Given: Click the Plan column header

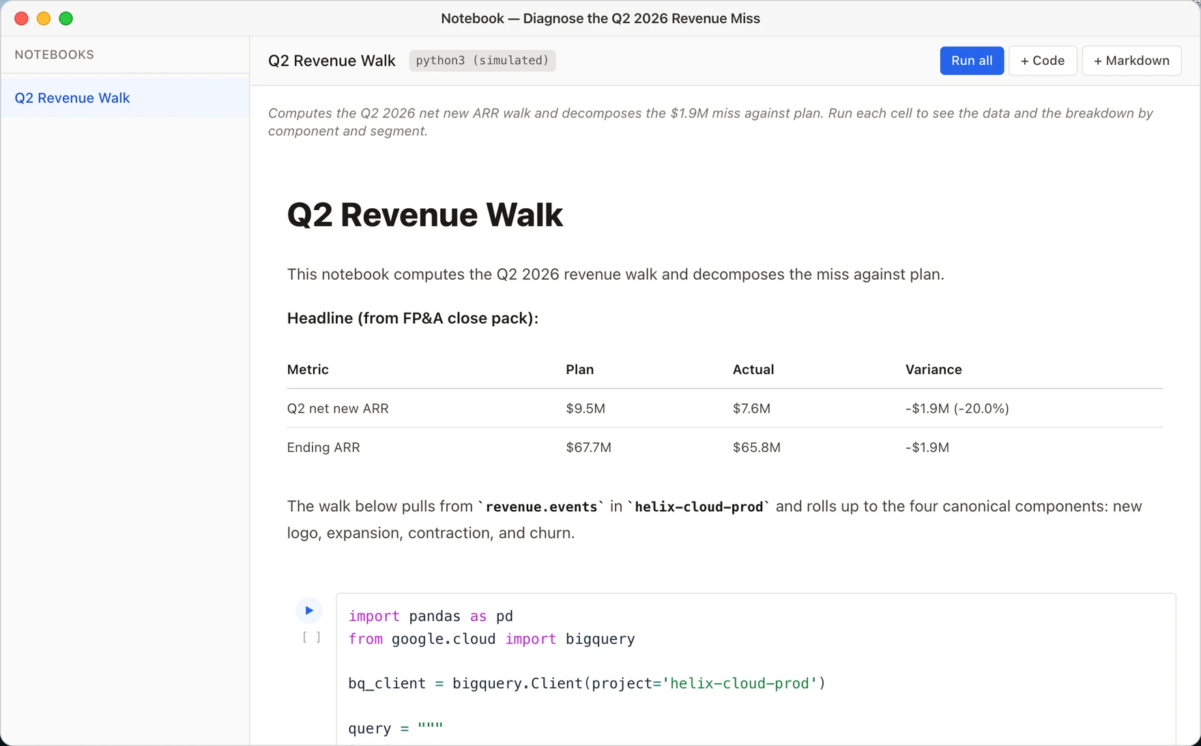Looking at the screenshot, I should click(x=580, y=369).
